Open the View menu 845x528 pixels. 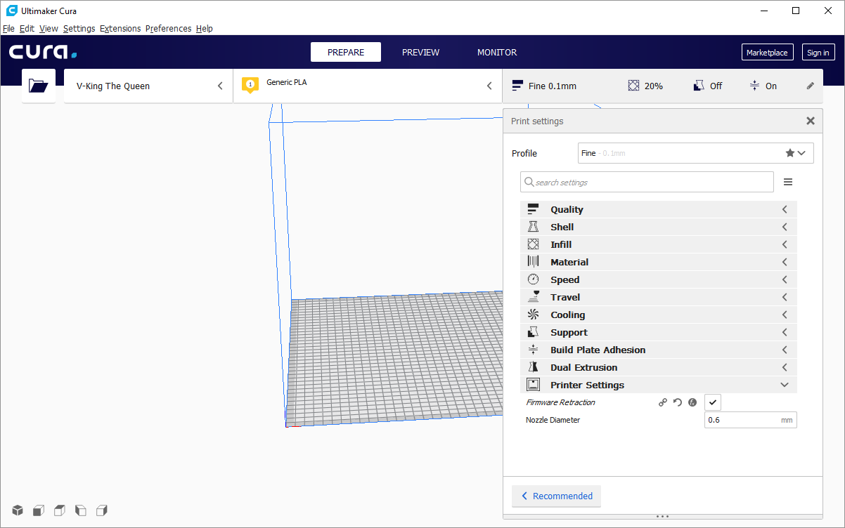pos(49,29)
